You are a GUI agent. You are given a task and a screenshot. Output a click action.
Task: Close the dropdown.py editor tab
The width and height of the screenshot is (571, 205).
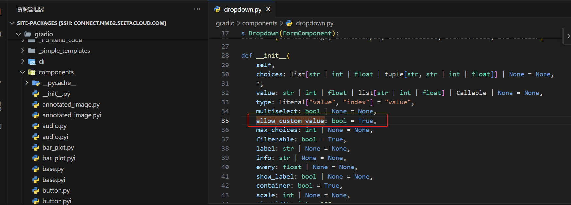[268, 9]
